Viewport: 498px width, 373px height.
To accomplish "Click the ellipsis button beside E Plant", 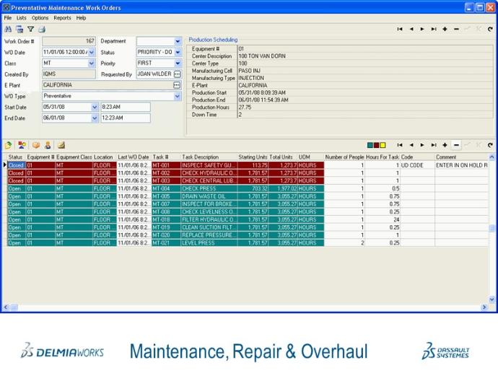I will coord(178,85).
